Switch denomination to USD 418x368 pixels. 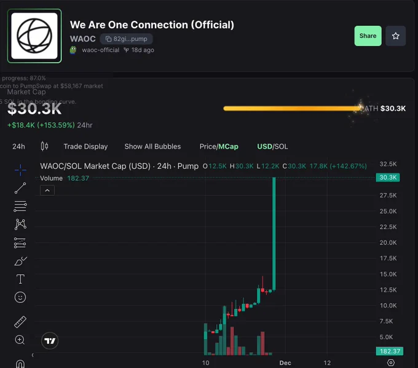point(264,147)
